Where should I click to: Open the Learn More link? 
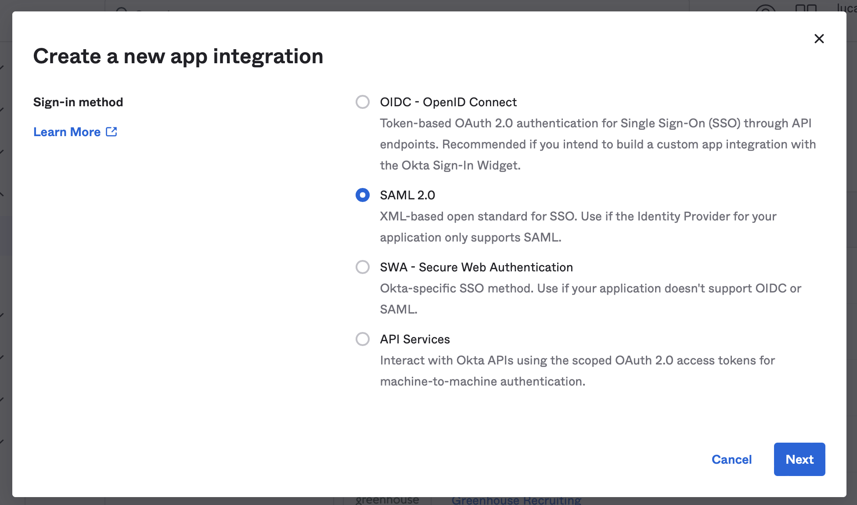click(67, 131)
